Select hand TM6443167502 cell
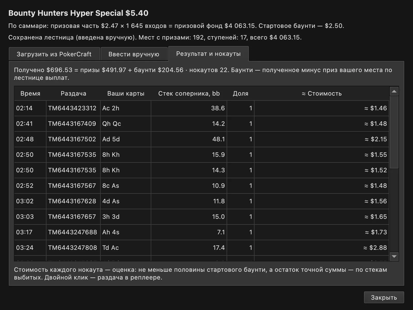Image resolution: width=413 pixels, height=310 pixels. [73, 139]
